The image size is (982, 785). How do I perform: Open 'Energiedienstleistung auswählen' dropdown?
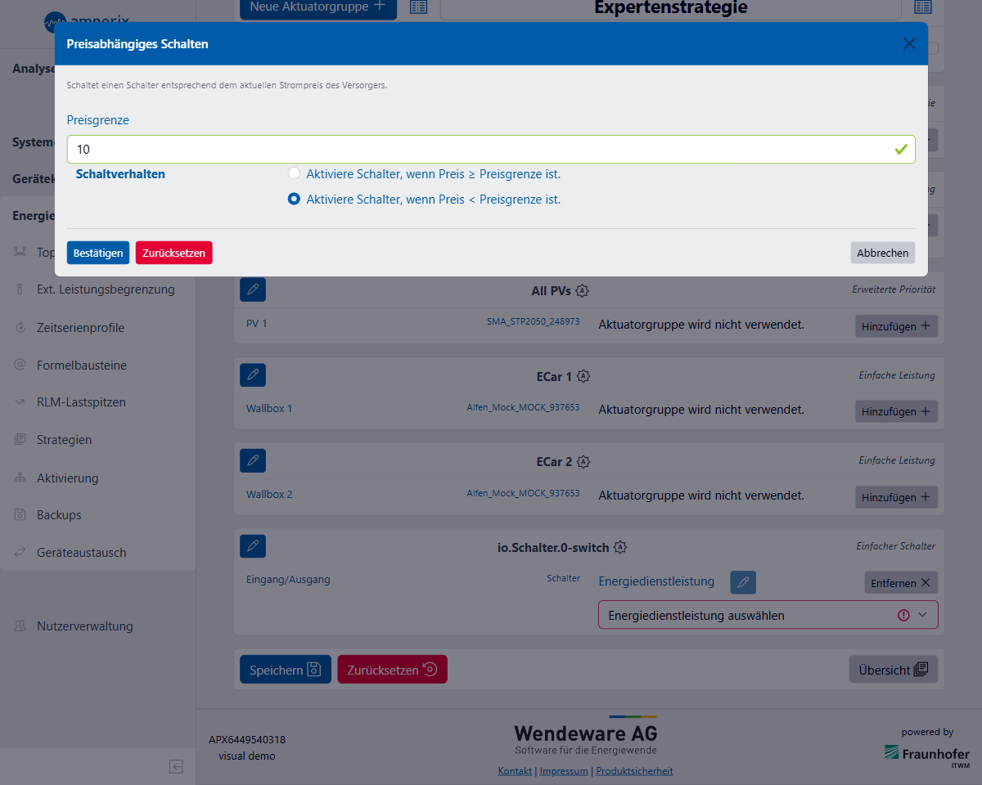[x=768, y=615]
